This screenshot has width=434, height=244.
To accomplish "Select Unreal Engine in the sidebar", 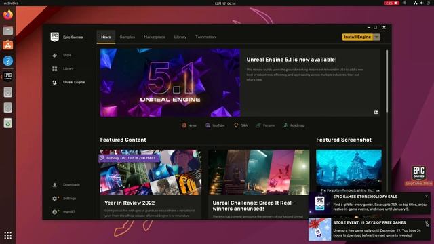I will [68, 82].
